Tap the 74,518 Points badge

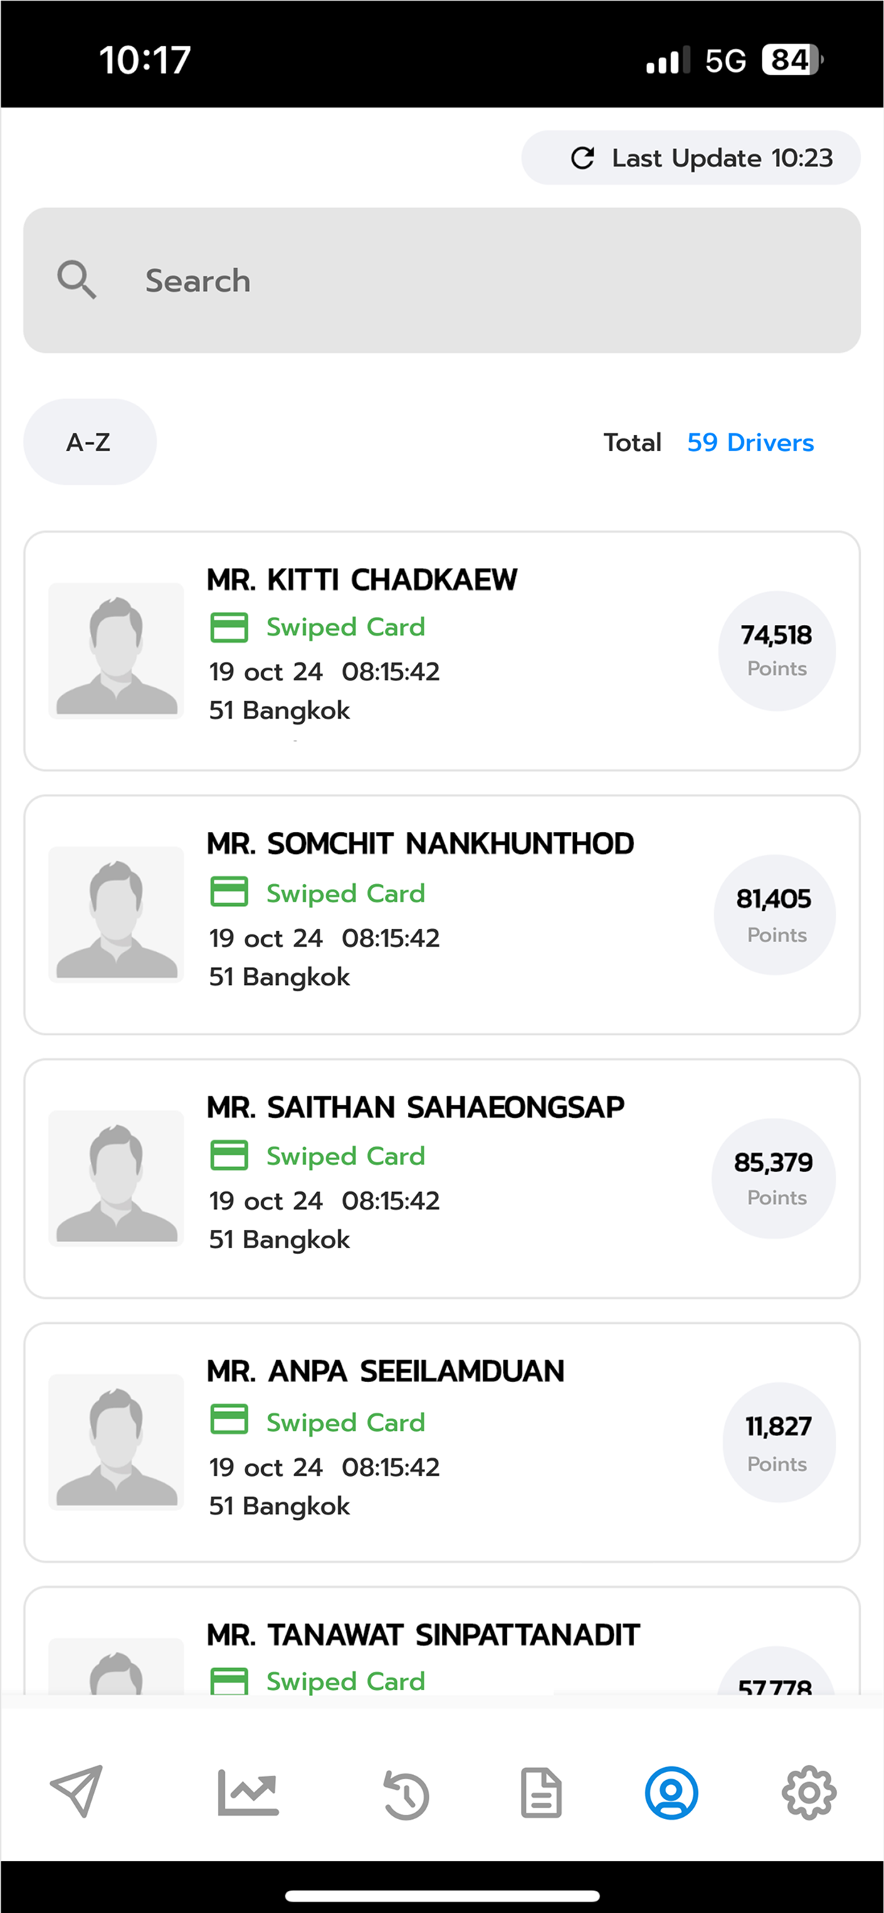point(777,650)
